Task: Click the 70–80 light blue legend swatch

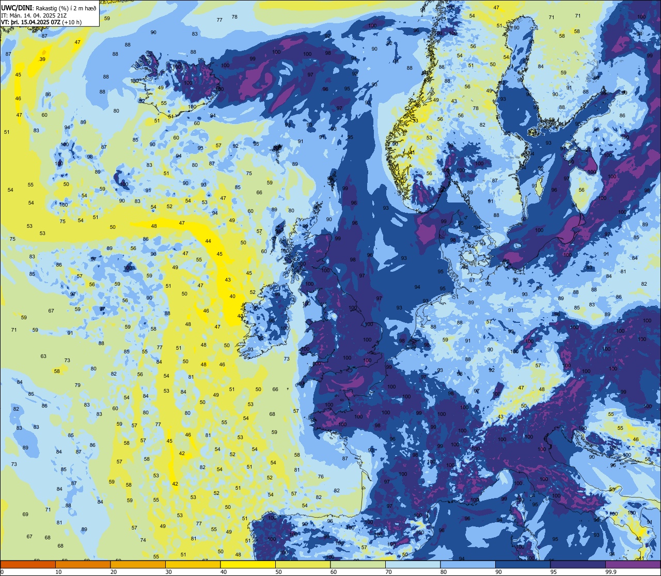Action: pos(413,565)
